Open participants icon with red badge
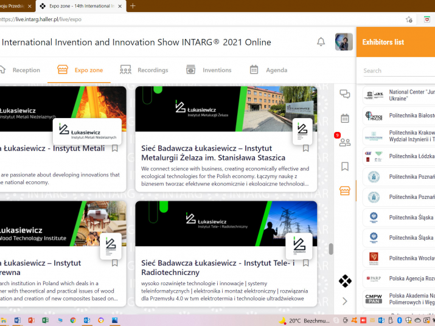The width and height of the screenshot is (435, 326). (x=345, y=142)
